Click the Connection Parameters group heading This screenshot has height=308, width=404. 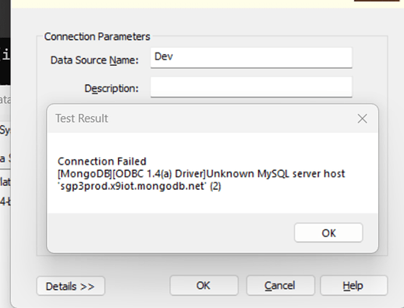[x=97, y=37]
